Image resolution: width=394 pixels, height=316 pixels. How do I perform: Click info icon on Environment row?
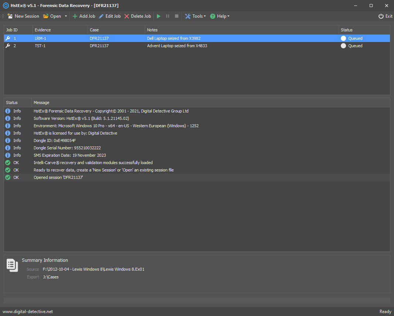pyautogui.click(x=8, y=126)
